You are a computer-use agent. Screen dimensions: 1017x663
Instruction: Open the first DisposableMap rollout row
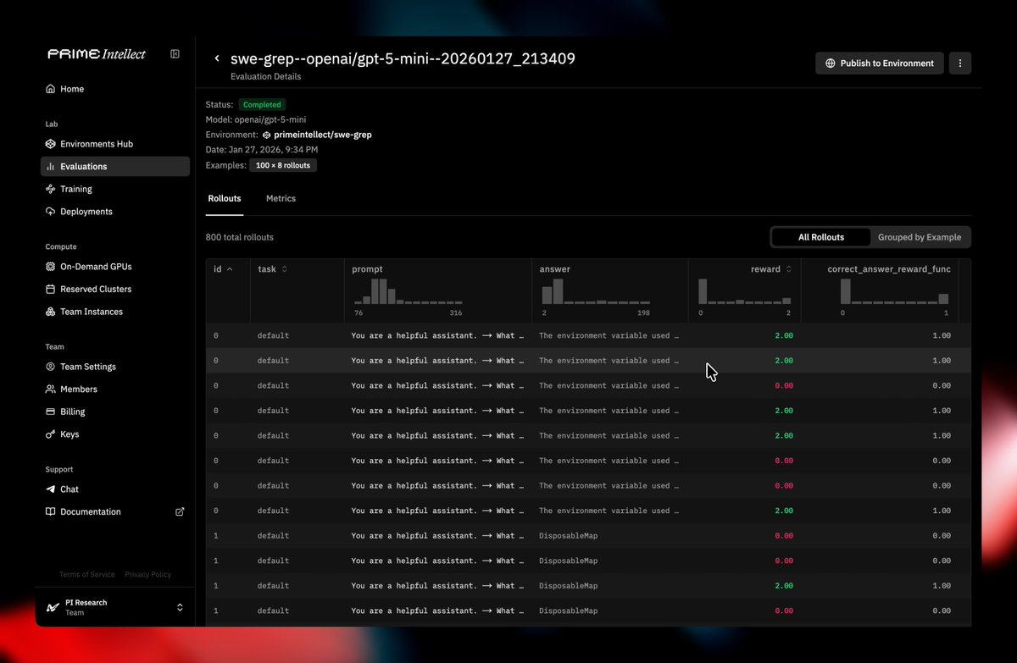tap(588, 536)
